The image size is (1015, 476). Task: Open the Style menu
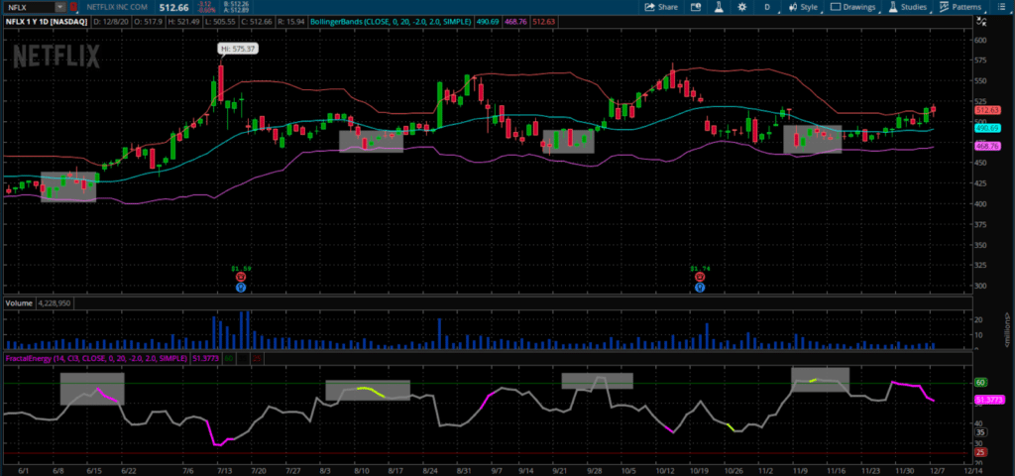[803, 7]
